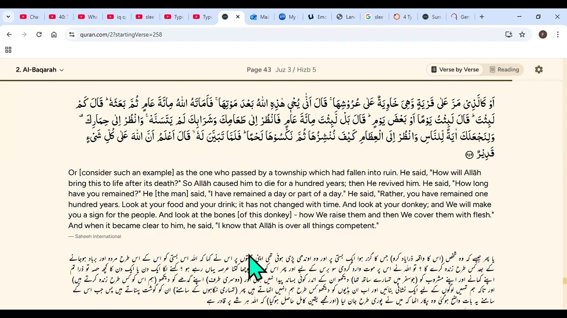Screen dimensions: 567x318
Task: Click the Saheeh International attribution
Action: click(94, 236)
